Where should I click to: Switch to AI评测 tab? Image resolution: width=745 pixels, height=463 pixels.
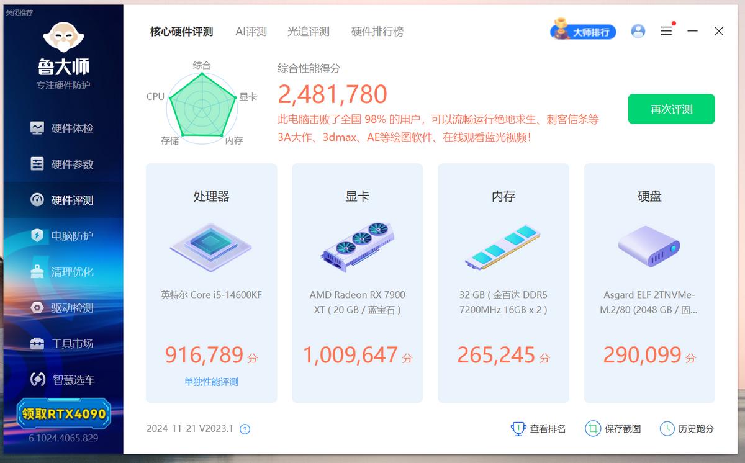251,32
